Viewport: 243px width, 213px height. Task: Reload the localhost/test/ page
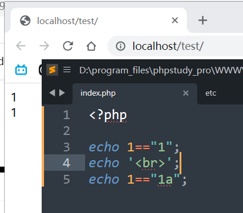68,46
